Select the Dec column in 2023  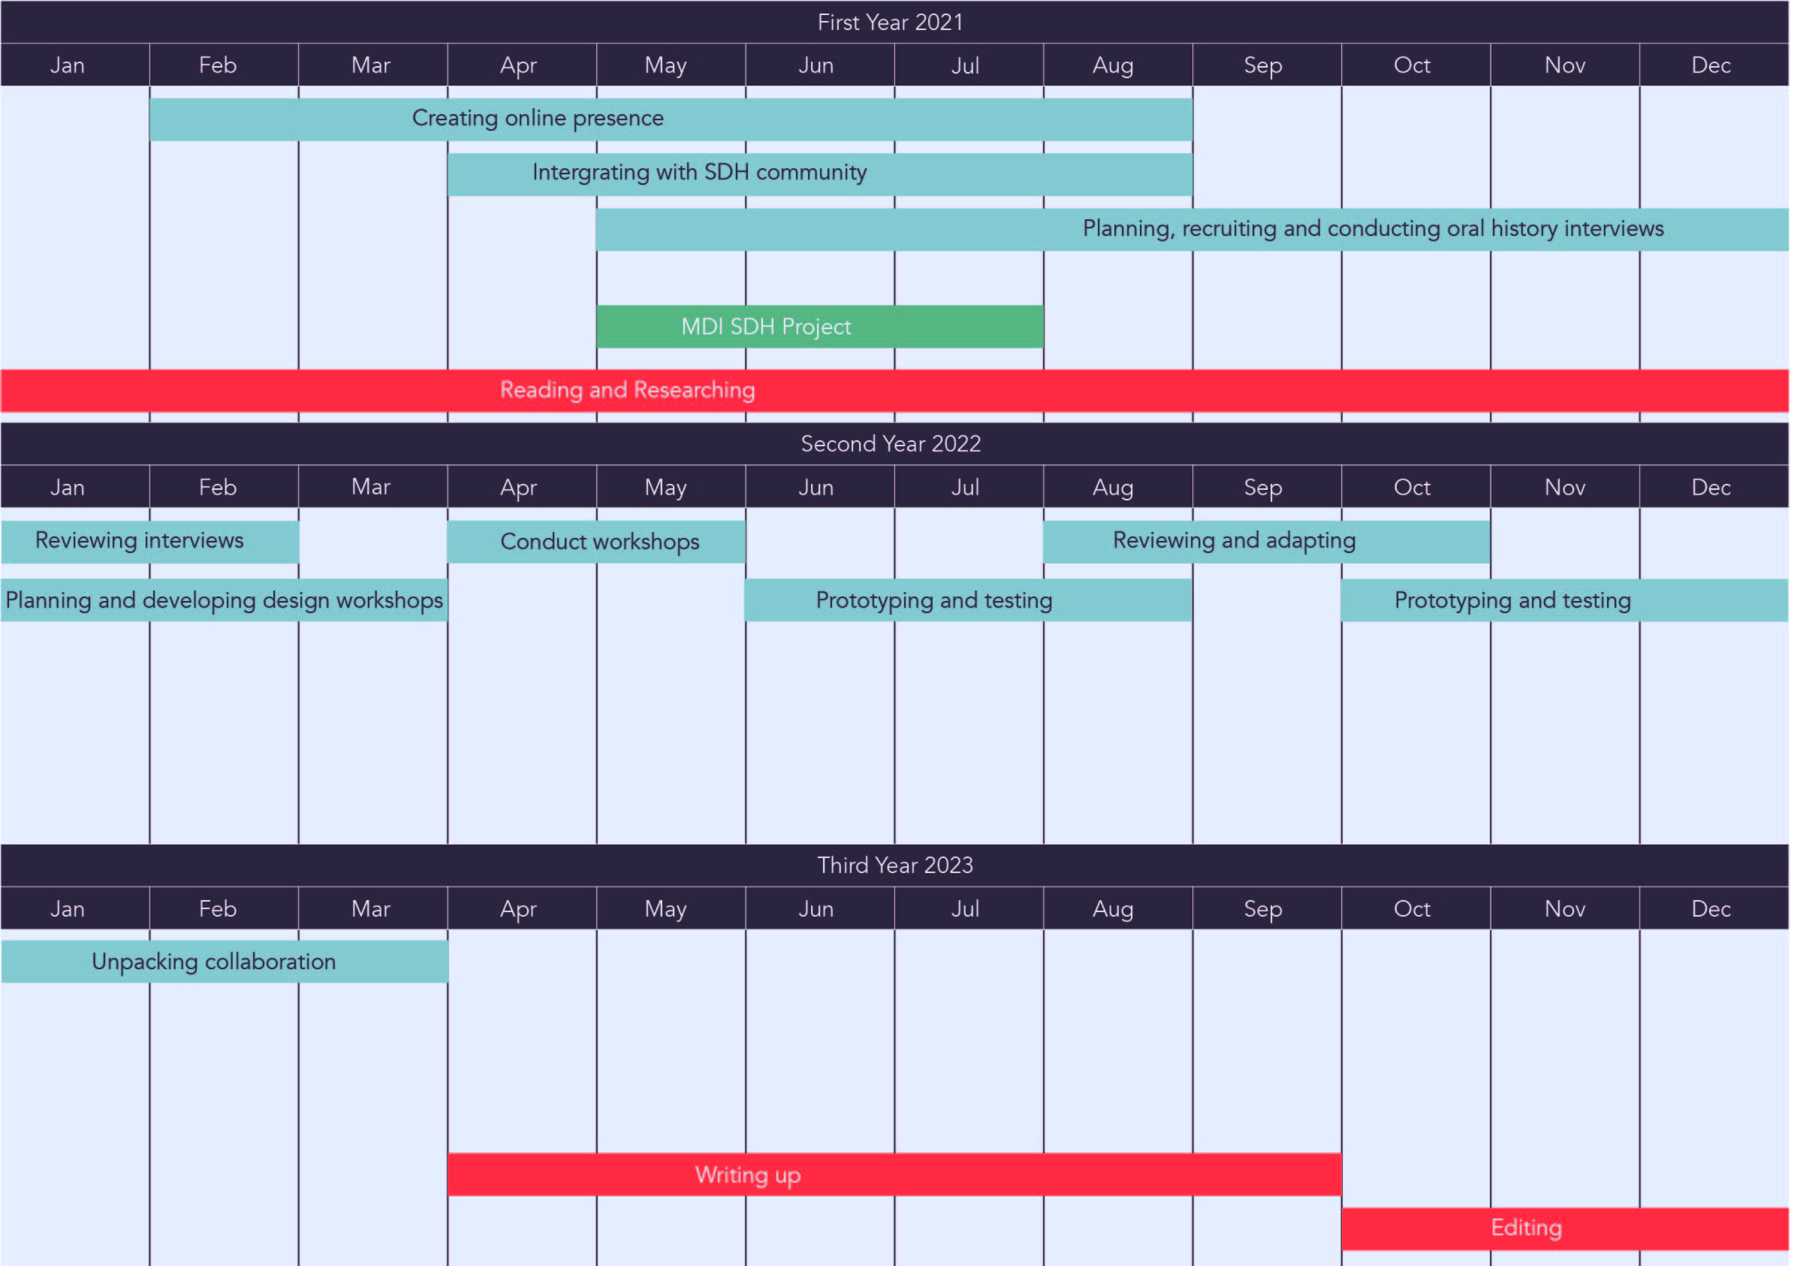click(1711, 909)
